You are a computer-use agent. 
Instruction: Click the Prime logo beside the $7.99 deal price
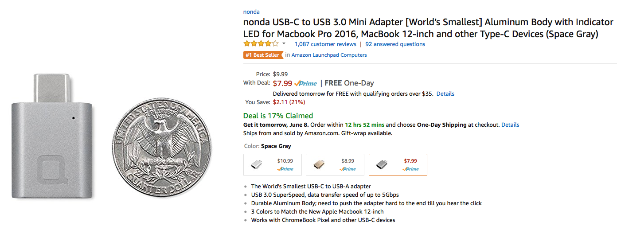point(305,83)
